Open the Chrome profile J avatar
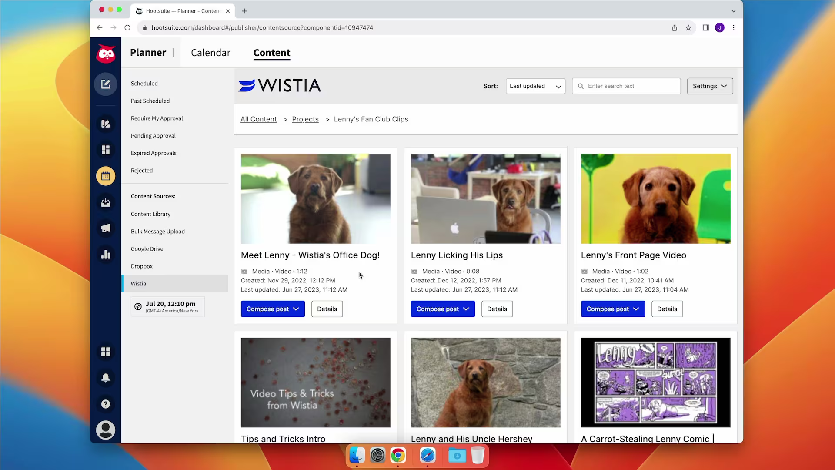835x470 pixels. [720, 27]
